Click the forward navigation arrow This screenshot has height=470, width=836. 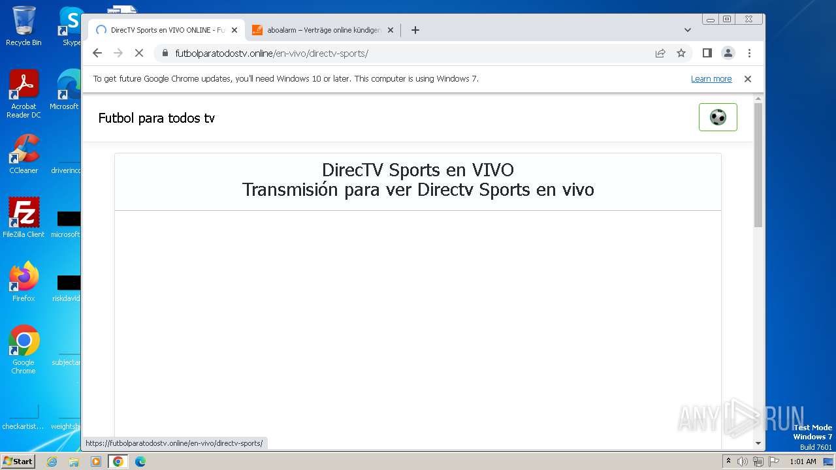click(118, 53)
